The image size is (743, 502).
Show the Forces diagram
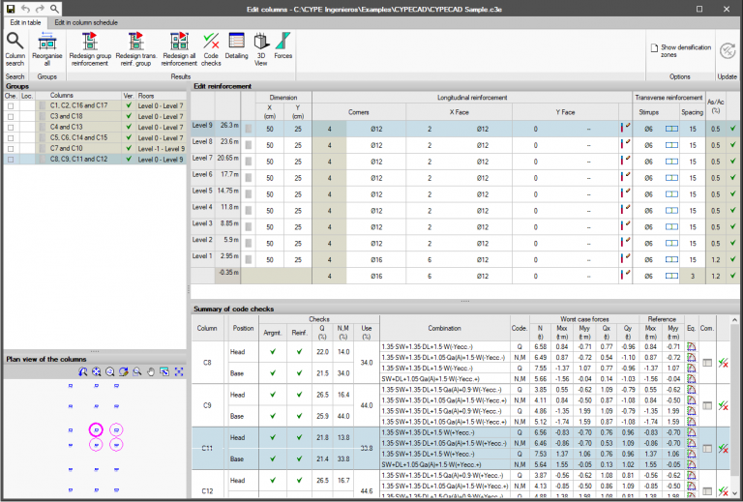(282, 46)
